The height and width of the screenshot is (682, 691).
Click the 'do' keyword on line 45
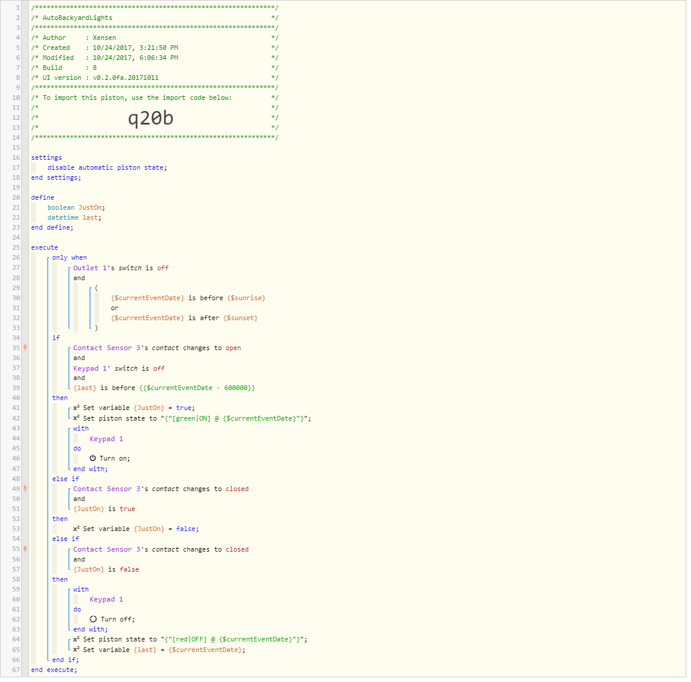[x=77, y=448]
